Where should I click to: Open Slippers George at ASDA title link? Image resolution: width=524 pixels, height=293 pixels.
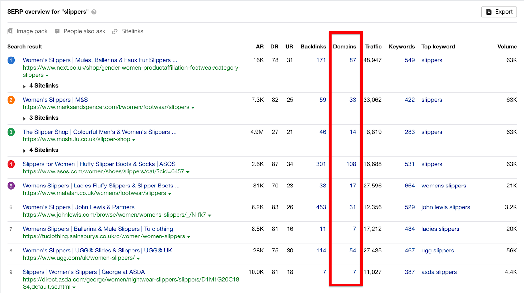(x=84, y=272)
